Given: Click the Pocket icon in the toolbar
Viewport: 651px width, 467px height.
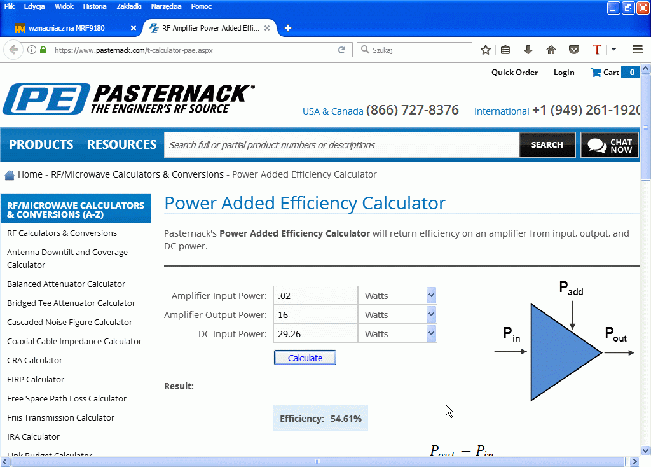Looking at the screenshot, I should 573,50.
